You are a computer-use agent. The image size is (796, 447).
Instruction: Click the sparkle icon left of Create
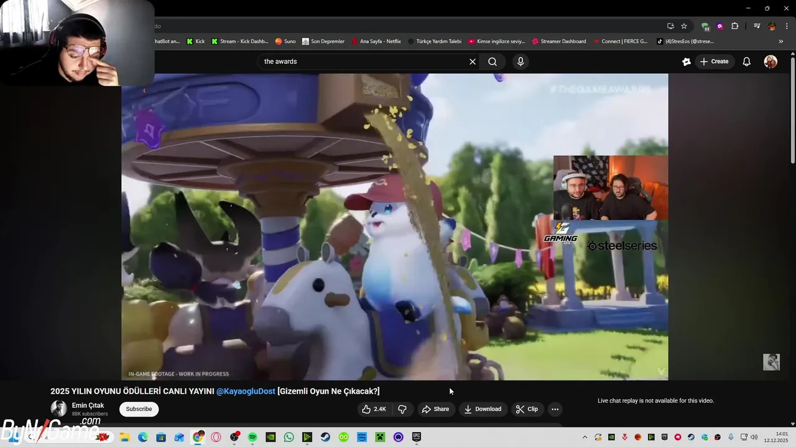[687, 61]
